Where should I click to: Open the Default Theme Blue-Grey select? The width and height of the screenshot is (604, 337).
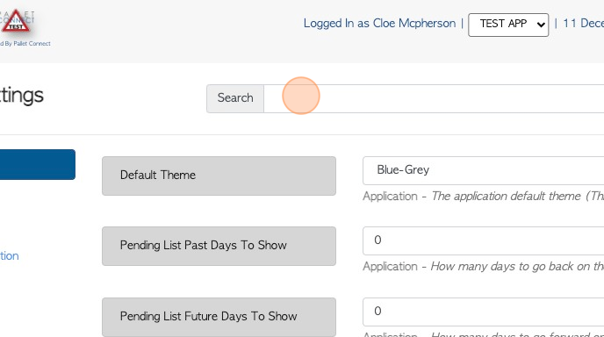click(483, 170)
